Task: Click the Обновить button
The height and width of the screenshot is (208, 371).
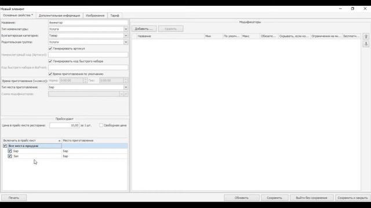Action: pyautogui.click(x=242, y=198)
